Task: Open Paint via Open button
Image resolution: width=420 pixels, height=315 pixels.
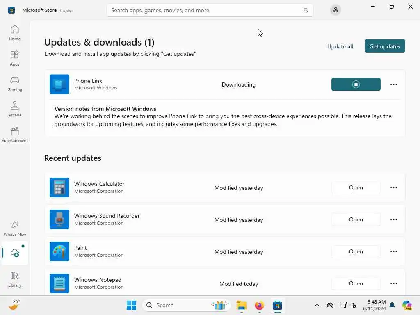Action: coord(356,251)
